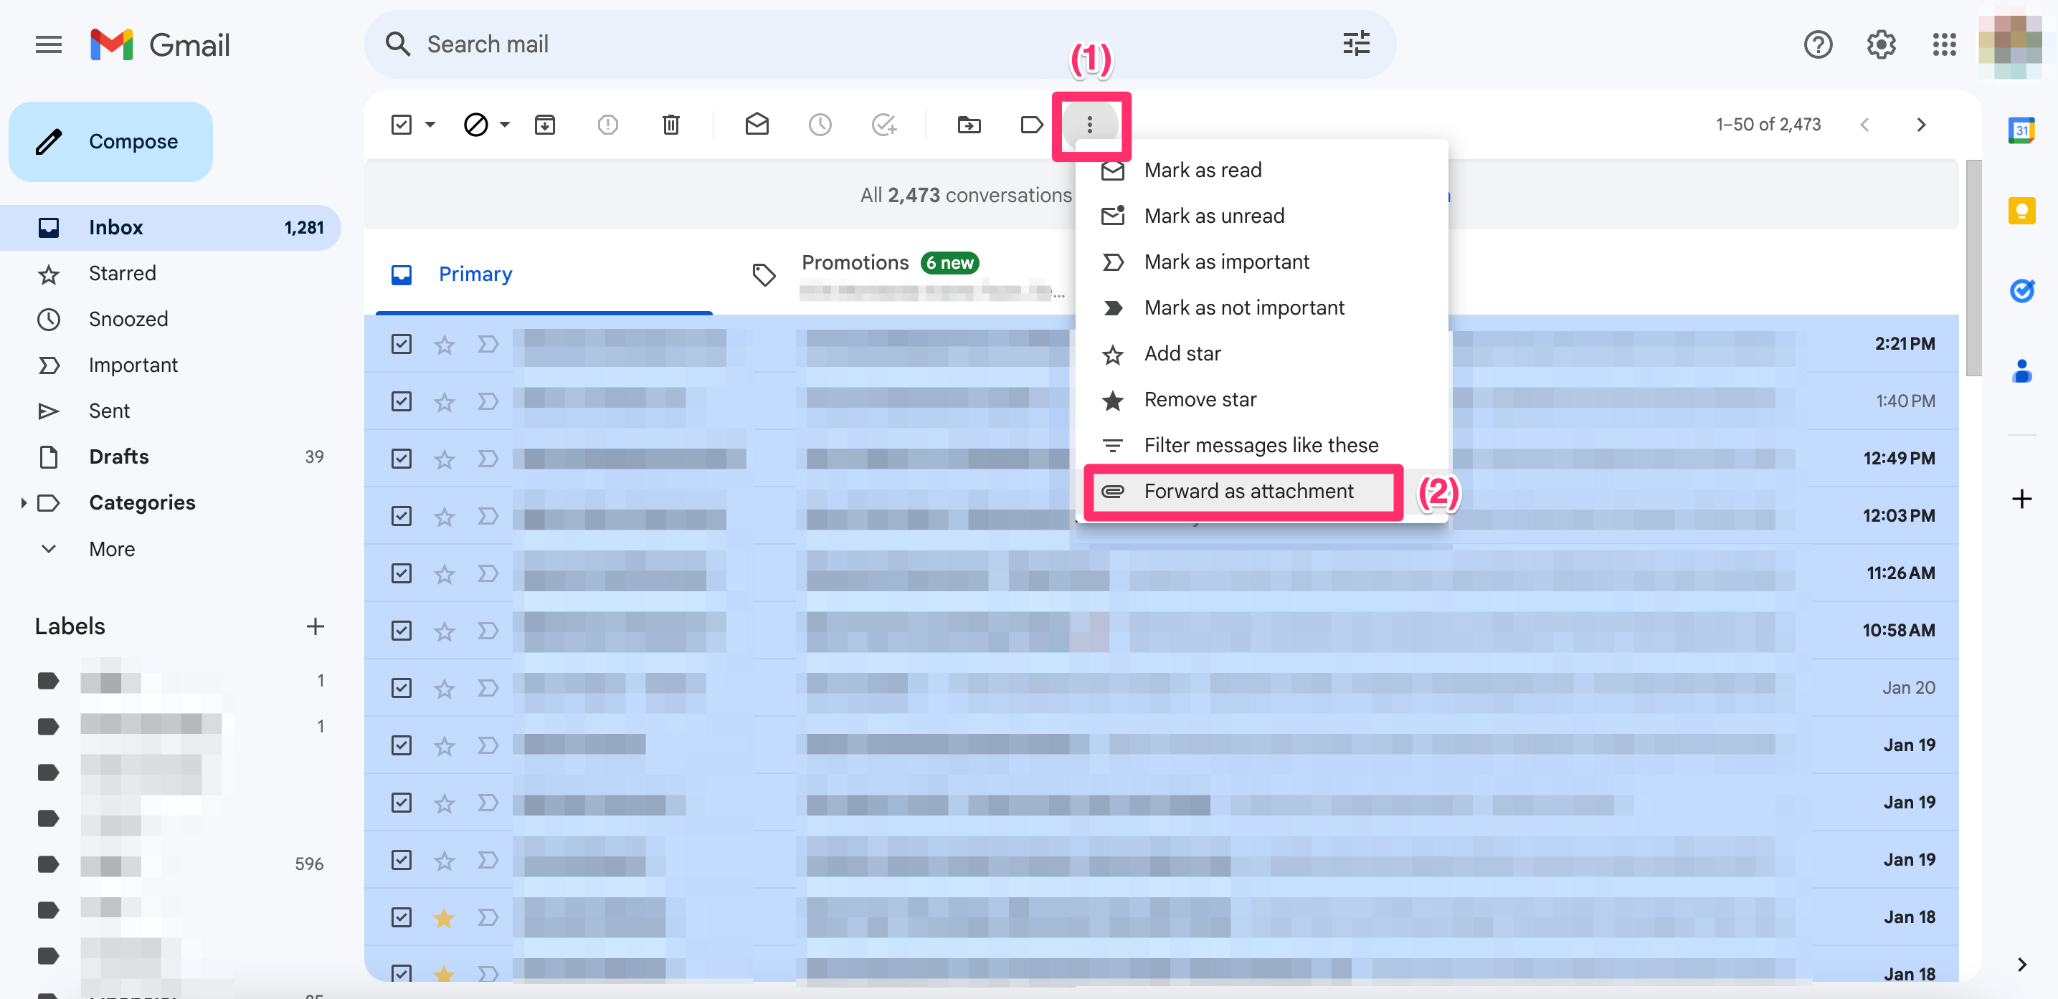Expand the More sidebar section
2058x999 pixels.
(x=112, y=550)
